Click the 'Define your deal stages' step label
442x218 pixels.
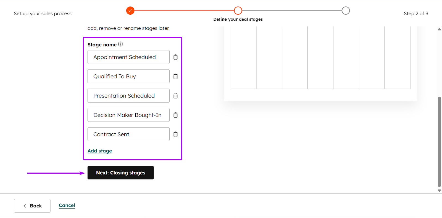(238, 19)
